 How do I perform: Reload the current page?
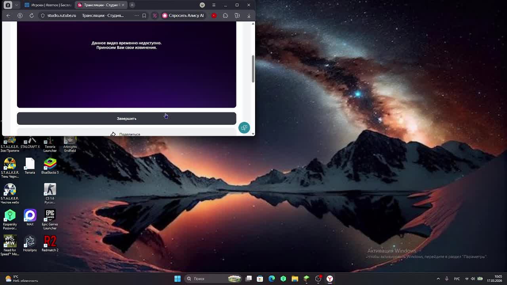[32, 15]
